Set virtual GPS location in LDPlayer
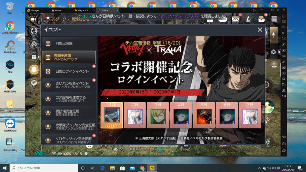Viewport: 306px width, 172px height. (x=284, y=90)
